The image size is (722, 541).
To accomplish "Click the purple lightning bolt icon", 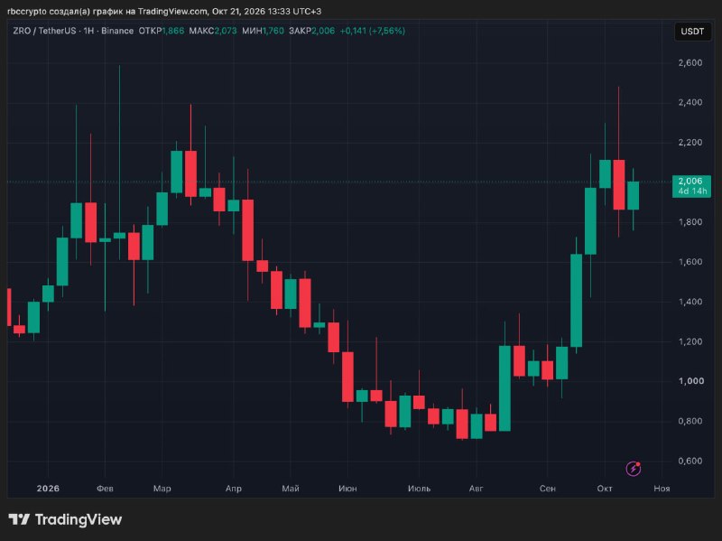I will coord(634,469).
